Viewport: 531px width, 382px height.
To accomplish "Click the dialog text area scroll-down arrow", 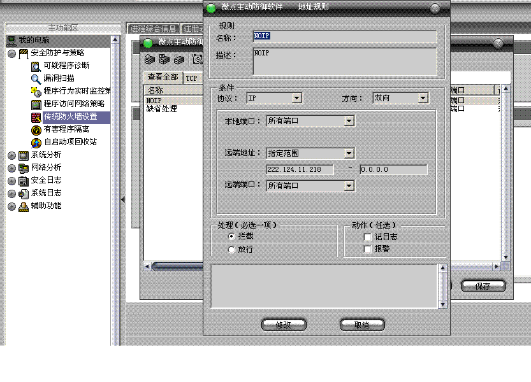I will coord(442,304).
